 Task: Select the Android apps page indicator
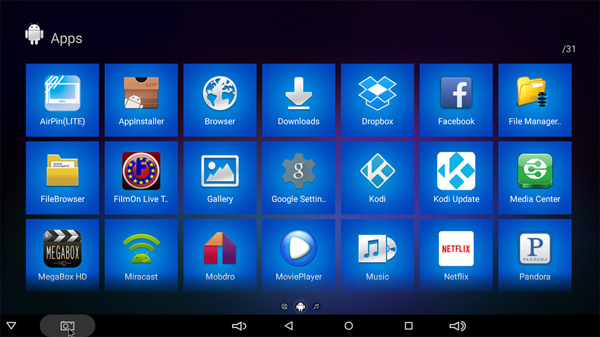301,306
